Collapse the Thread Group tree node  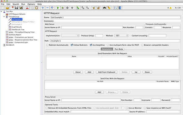[4, 17]
